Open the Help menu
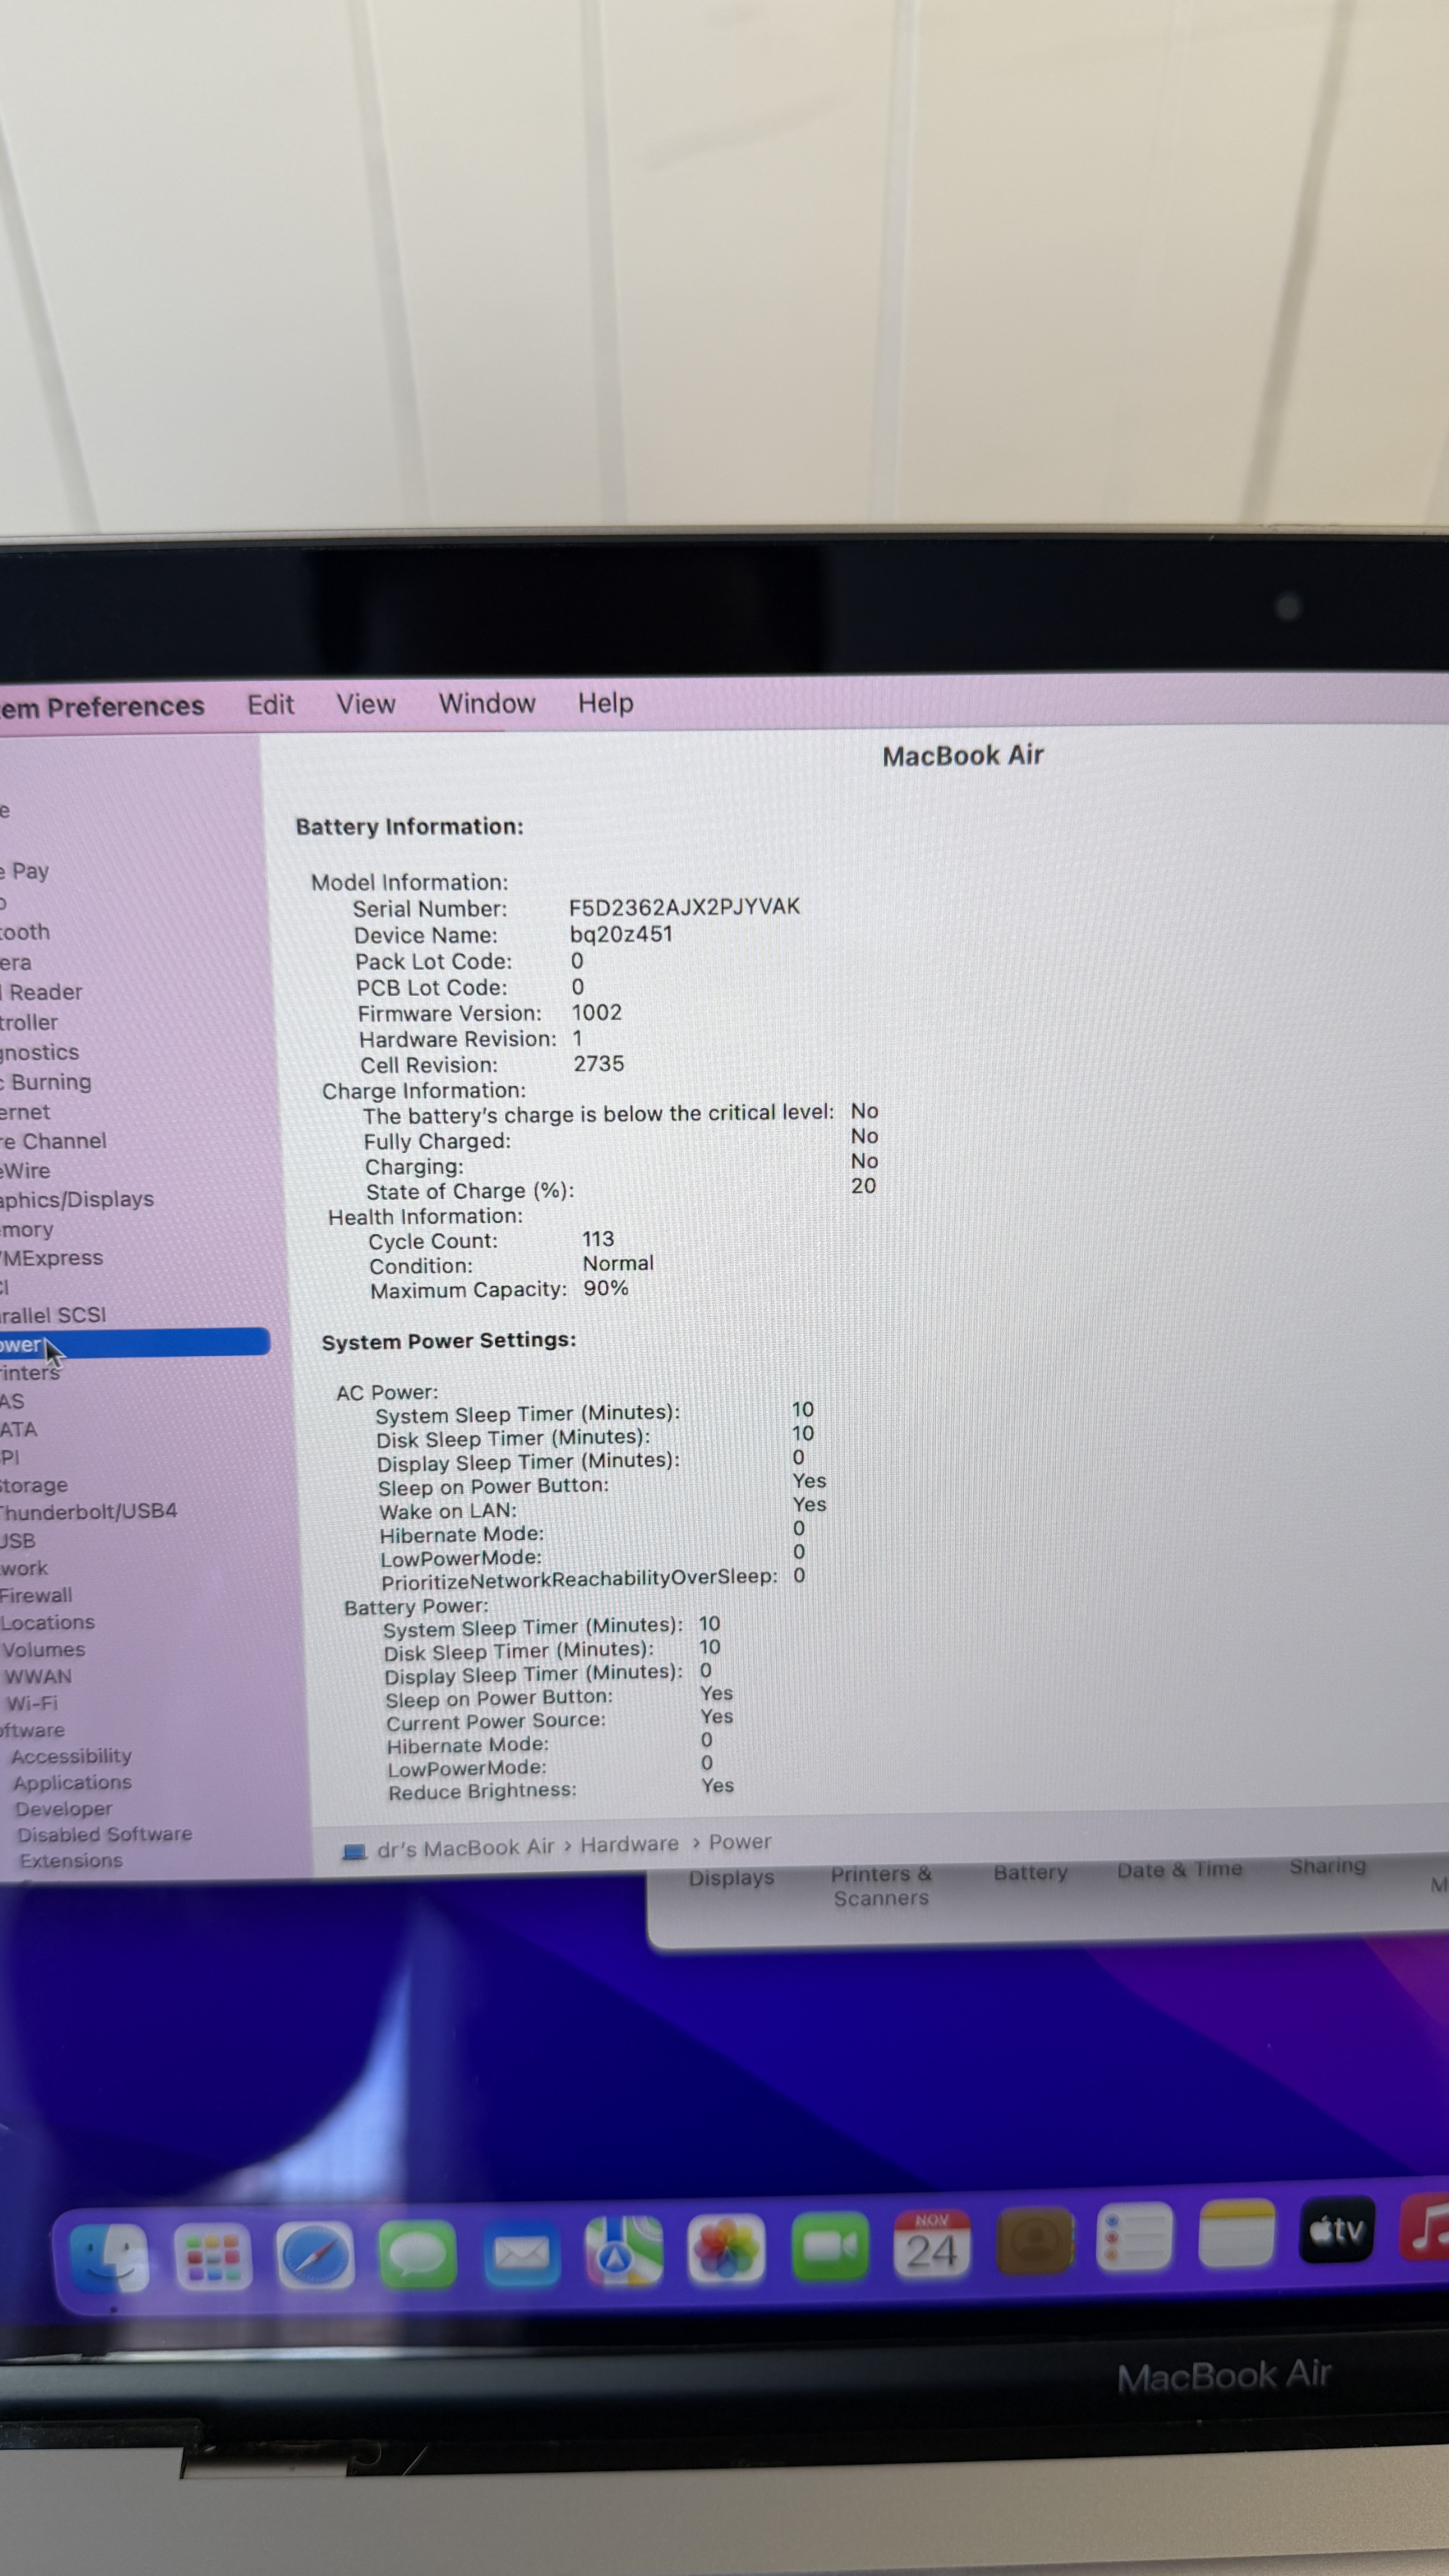The image size is (1449, 2576). pyautogui.click(x=605, y=703)
